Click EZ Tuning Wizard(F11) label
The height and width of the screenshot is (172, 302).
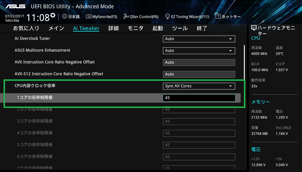click(x=190, y=17)
